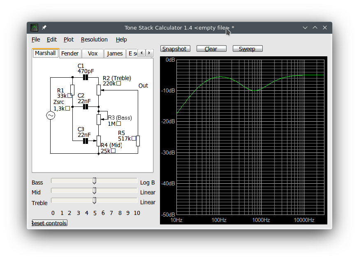Open the Resolution menu
This screenshot has height=261, width=359.
(94, 39)
